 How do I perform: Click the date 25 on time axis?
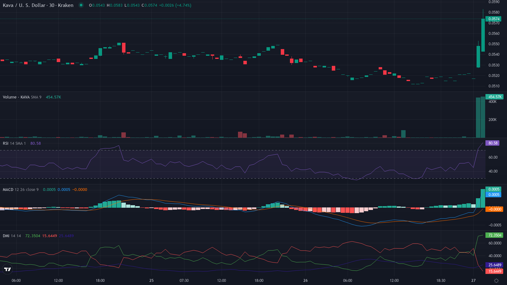[151, 280]
